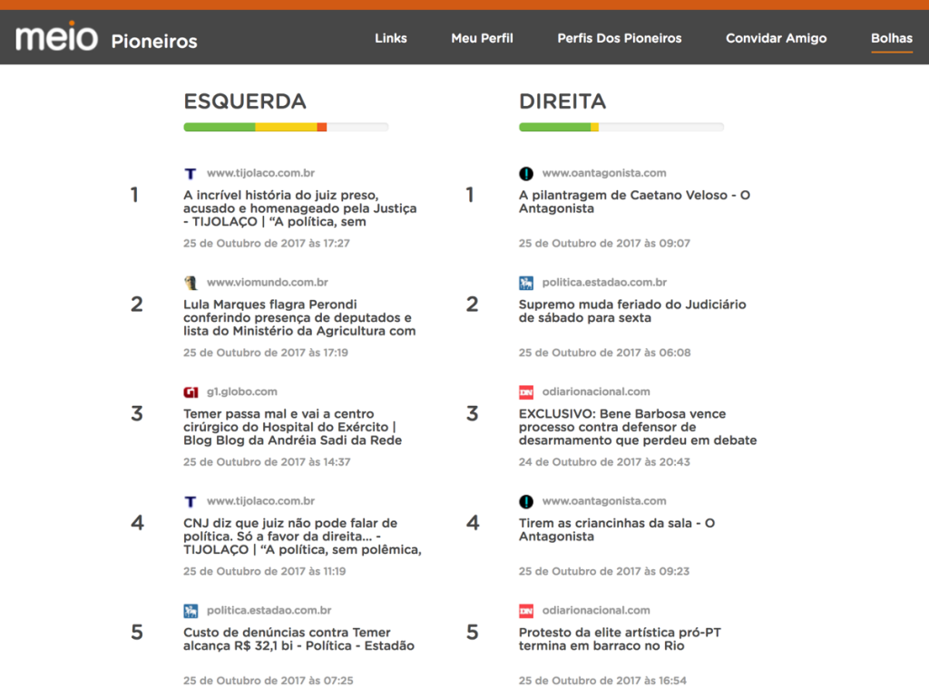Click the Viomundo favicon on Esquerda item 2
The height and width of the screenshot is (696, 929).
(x=191, y=283)
